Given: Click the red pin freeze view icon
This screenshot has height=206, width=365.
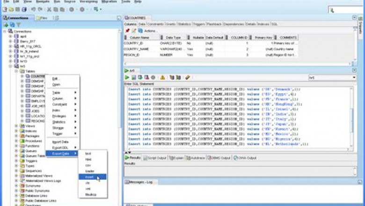Looking at the screenshot, I should (x=127, y=30).
